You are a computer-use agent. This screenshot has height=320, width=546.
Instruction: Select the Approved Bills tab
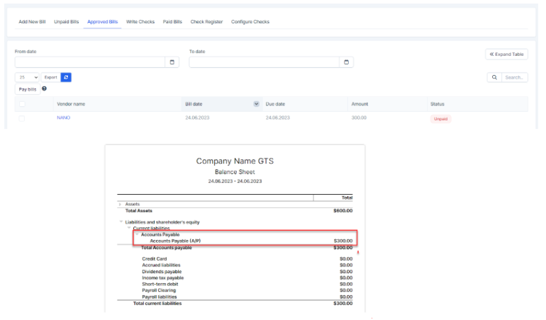pyautogui.click(x=102, y=21)
